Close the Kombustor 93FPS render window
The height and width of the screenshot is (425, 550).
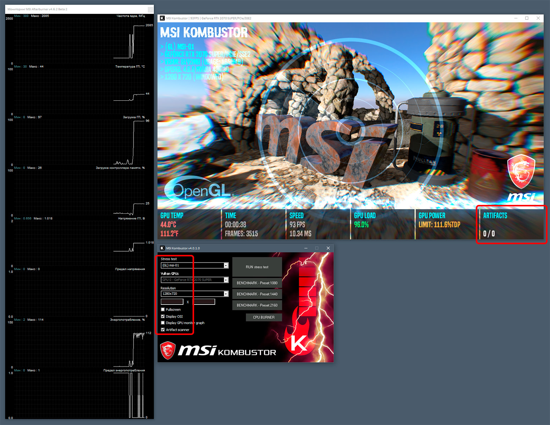pyautogui.click(x=538, y=18)
